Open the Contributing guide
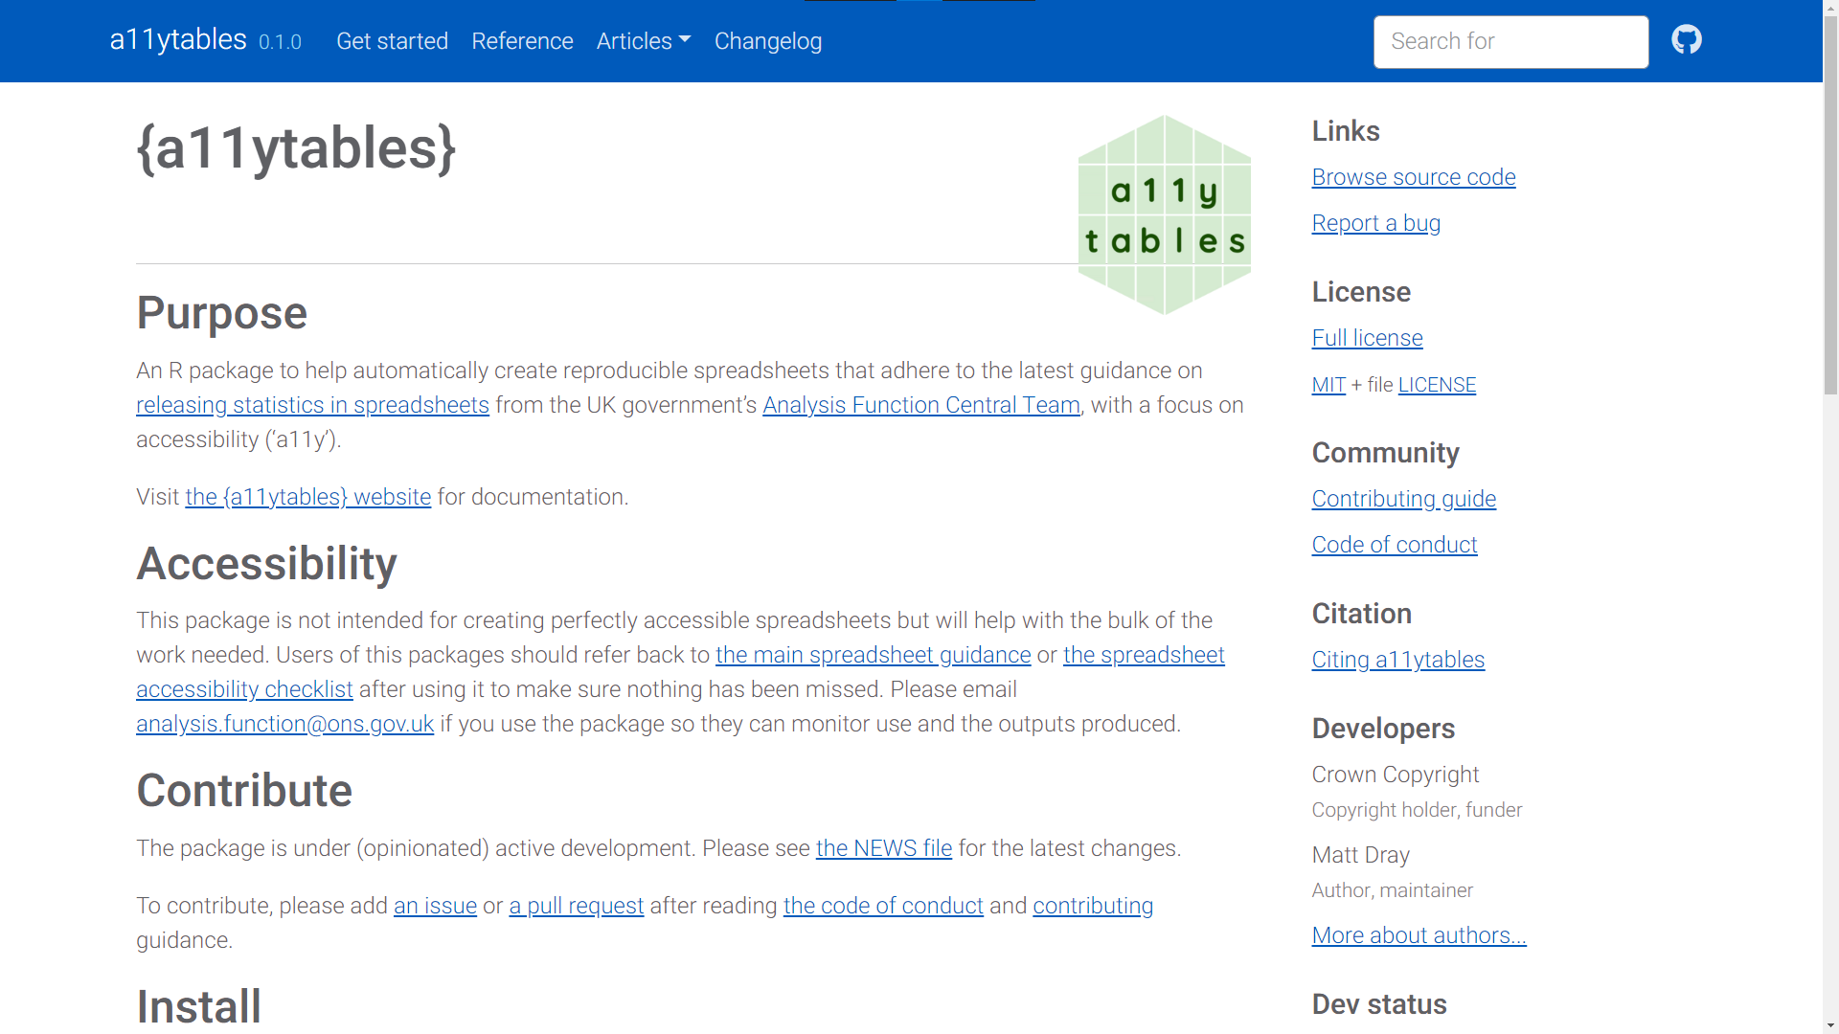The width and height of the screenshot is (1839, 1034). point(1403,499)
